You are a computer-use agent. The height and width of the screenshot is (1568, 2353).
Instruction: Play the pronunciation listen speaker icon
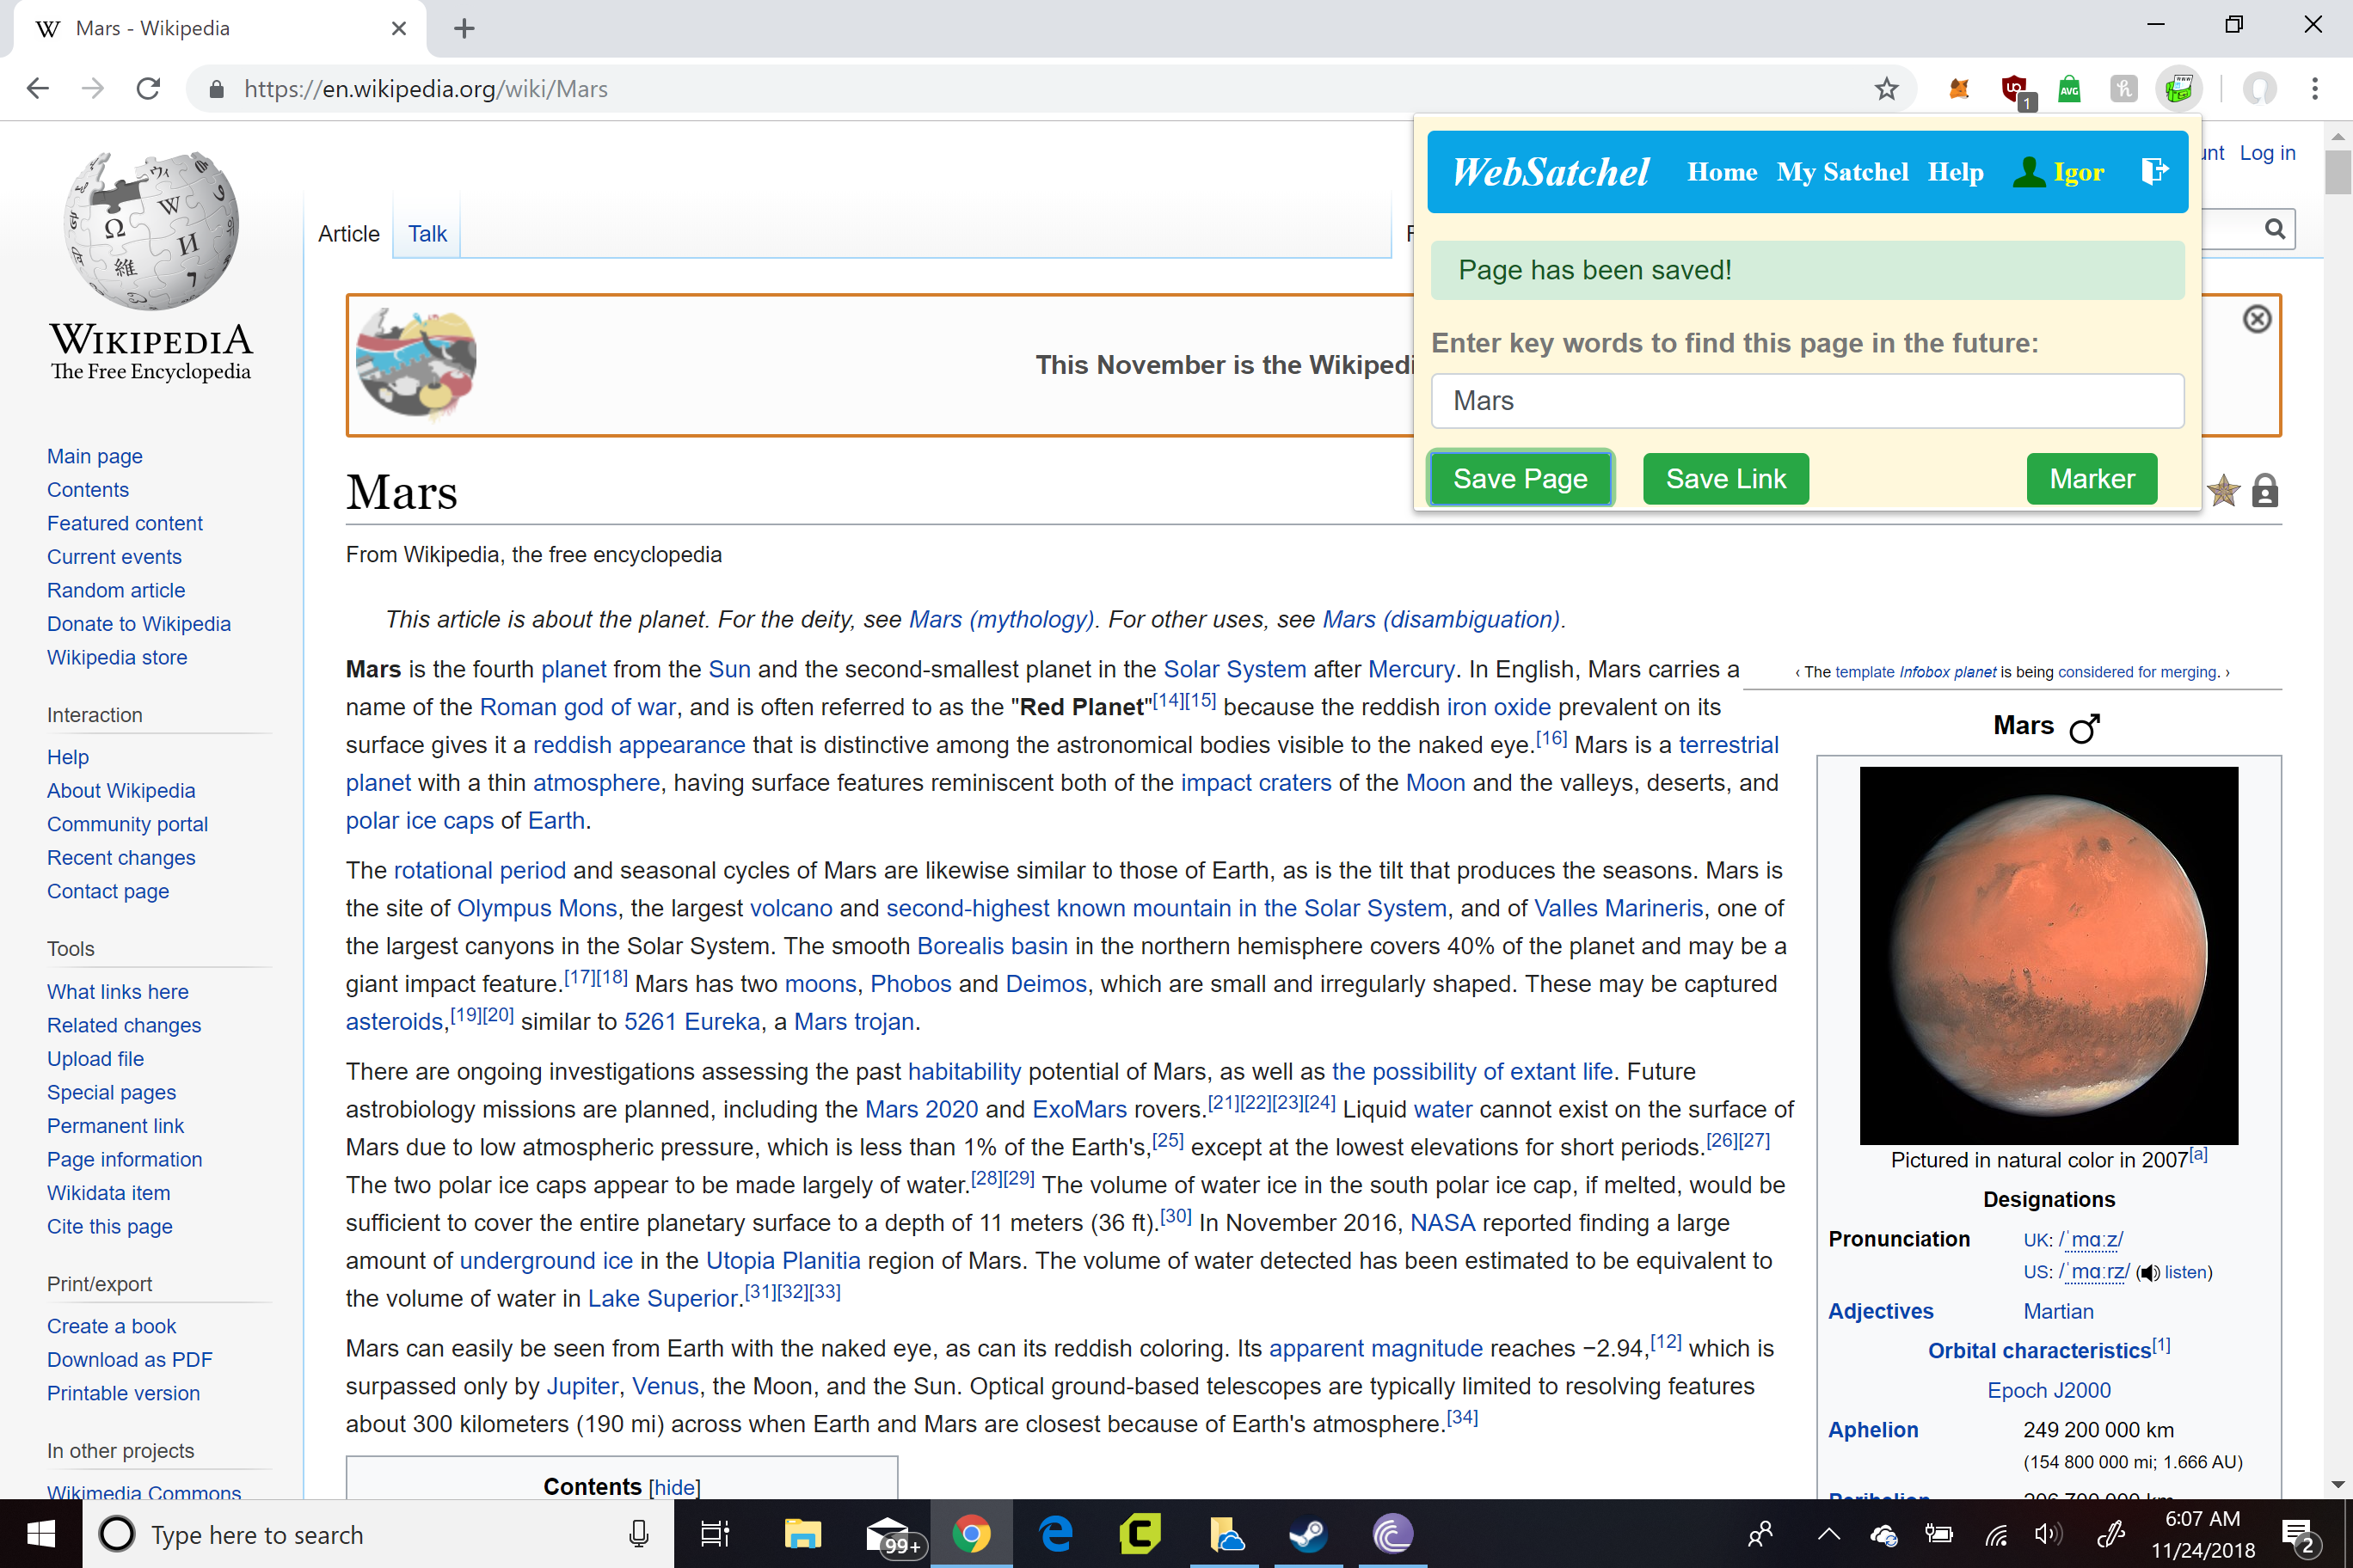(x=2148, y=1273)
